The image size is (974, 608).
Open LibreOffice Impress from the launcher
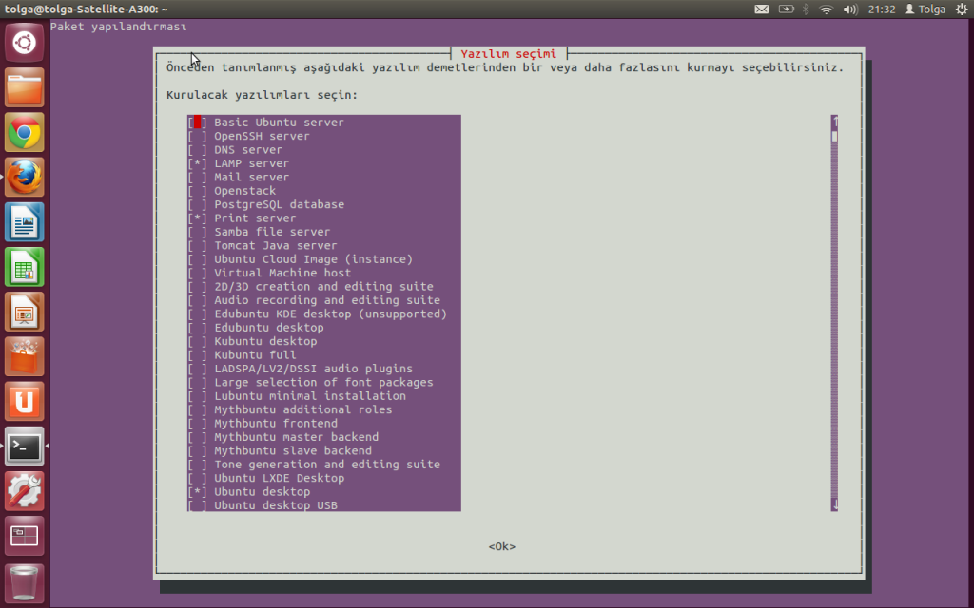(x=24, y=312)
